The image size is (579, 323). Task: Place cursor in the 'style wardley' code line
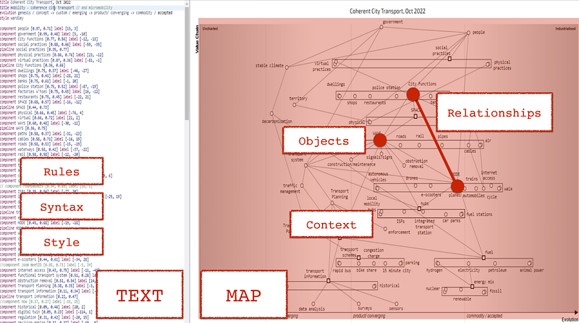tap(12, 17)
